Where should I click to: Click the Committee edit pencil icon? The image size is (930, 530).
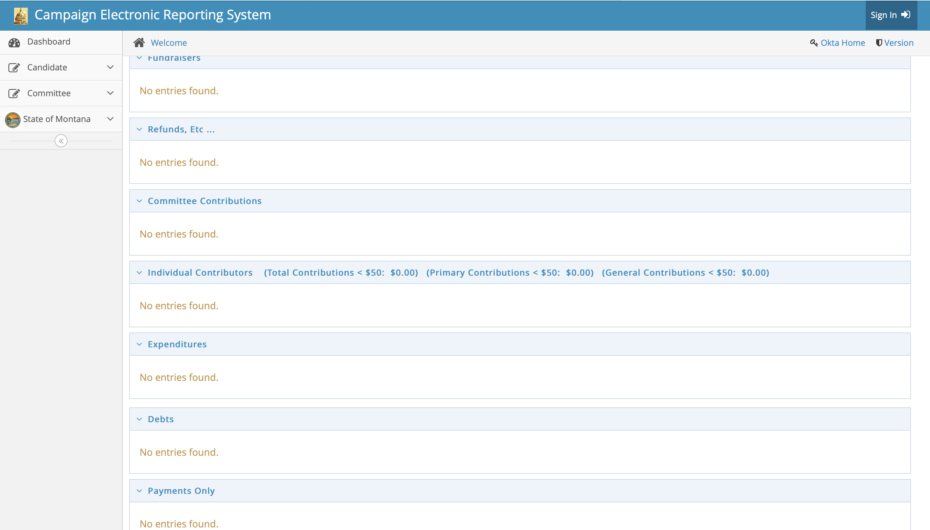[14, 94]
